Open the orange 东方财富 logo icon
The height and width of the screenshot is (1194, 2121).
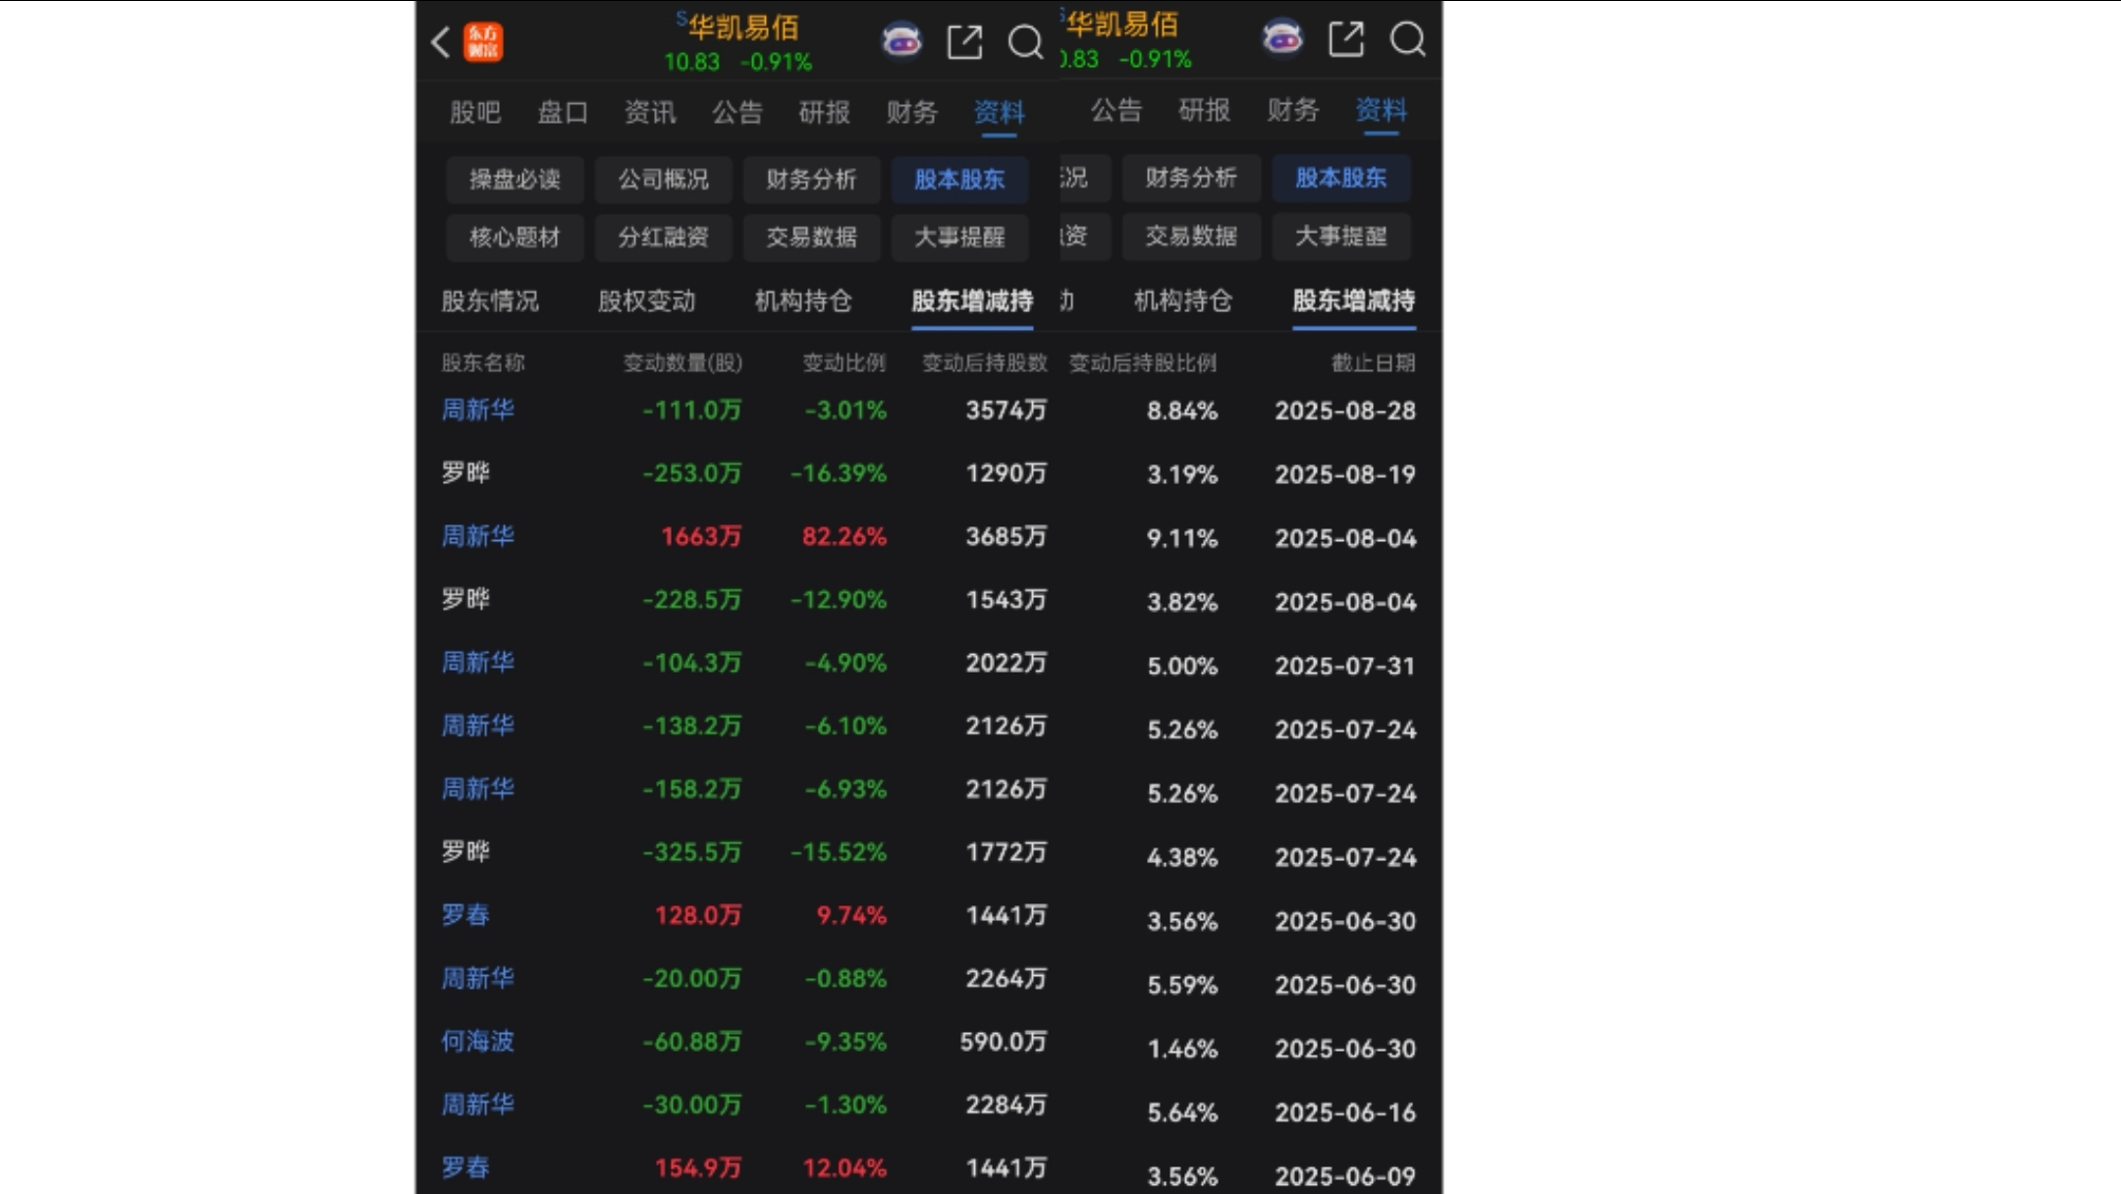(x=483, y=41)
